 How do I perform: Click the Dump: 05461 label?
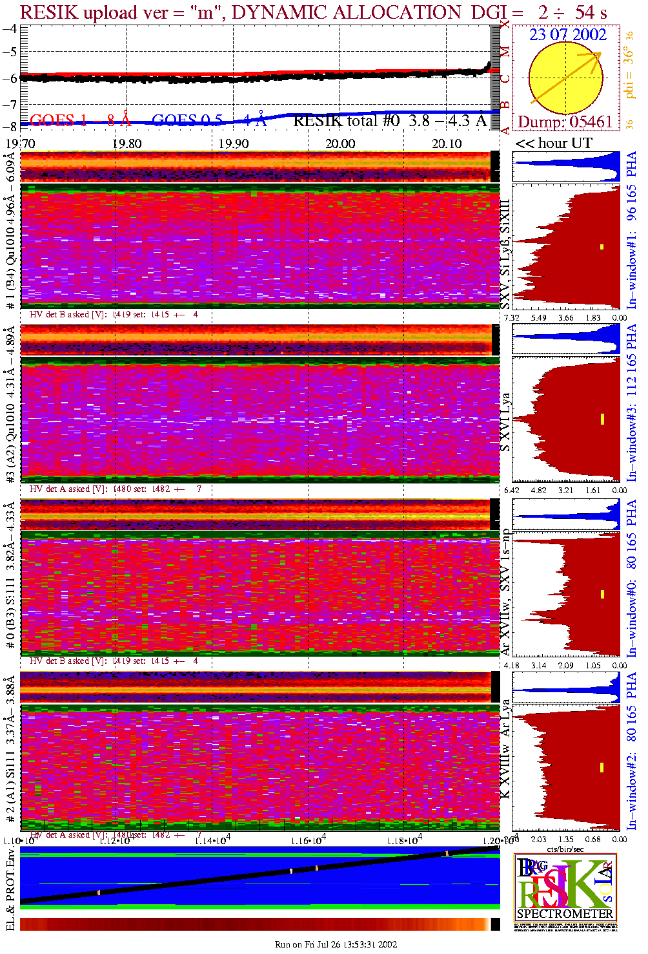point(565,122)
